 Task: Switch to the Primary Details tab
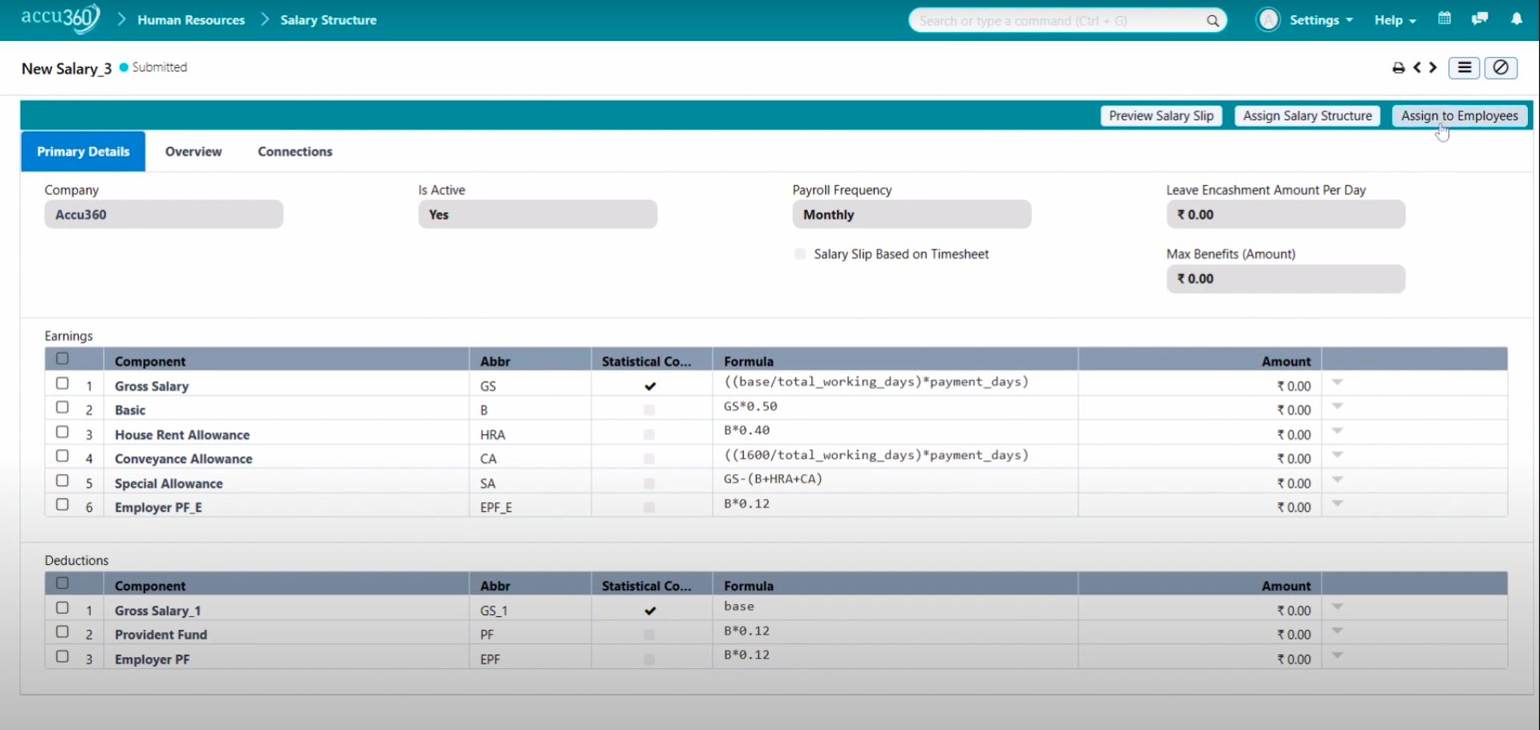[83, 152]
